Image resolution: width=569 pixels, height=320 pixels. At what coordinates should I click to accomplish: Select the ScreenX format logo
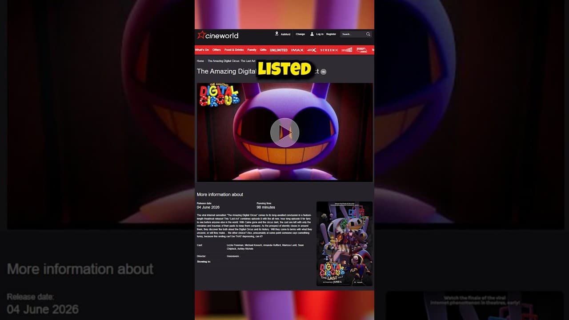tap(329, 50)
